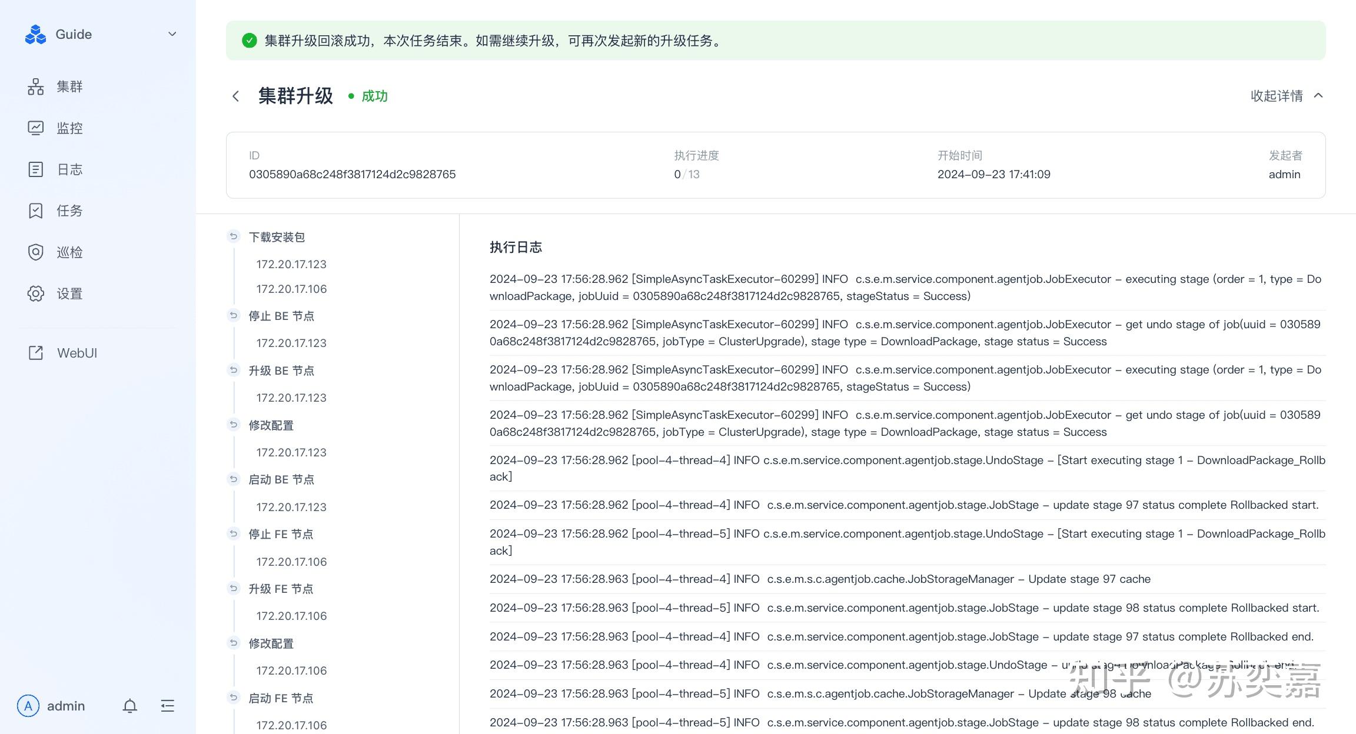The image size is (1356, 734).
Task: Select node 172.20.17.106 under 下载安装包
Action: click(x=291, y=289)
